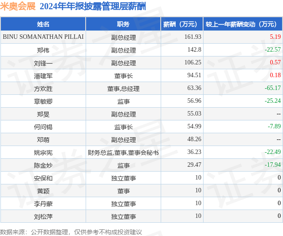Select the name 黄颖
The width and height of the screenshot is (283, 236).
[x=43, y=191]
